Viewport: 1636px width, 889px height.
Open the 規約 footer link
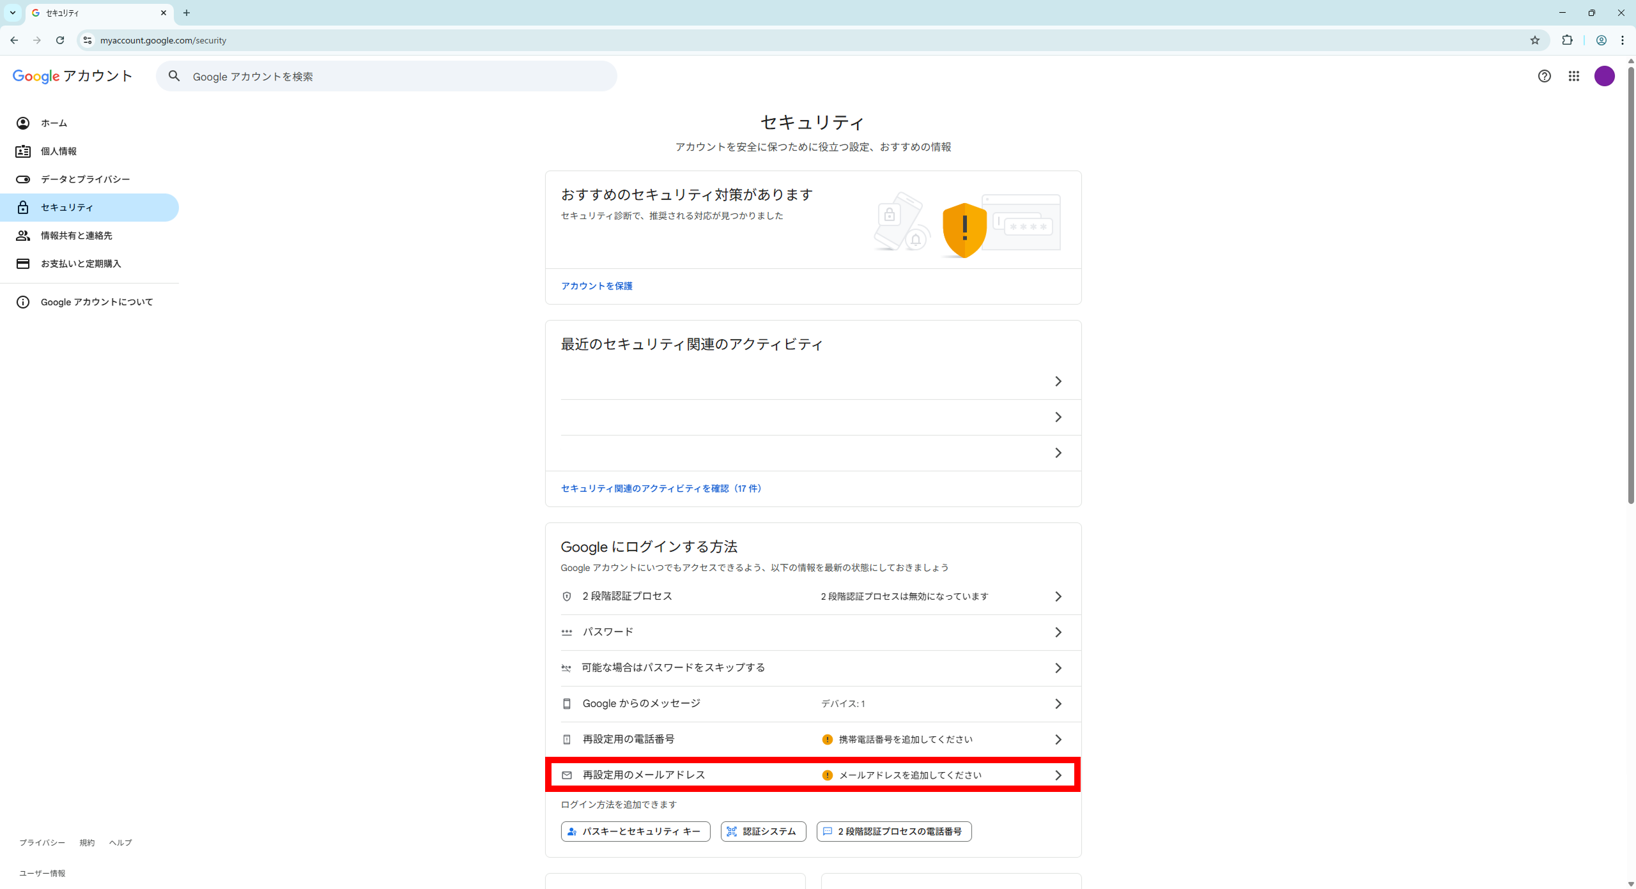click(x=87, y=843)
